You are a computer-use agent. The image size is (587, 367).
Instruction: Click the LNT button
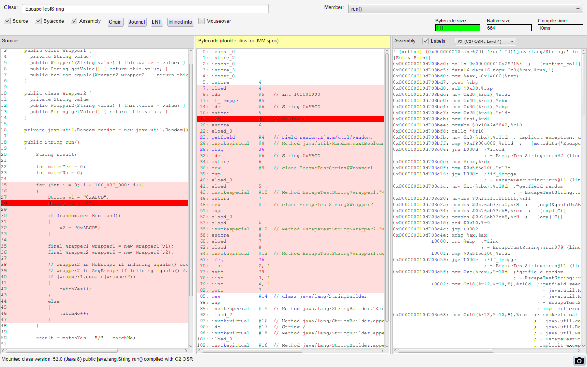(157, 22)
